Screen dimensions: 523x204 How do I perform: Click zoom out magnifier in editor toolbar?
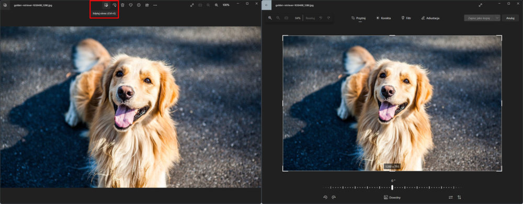(x=278, y=18)
